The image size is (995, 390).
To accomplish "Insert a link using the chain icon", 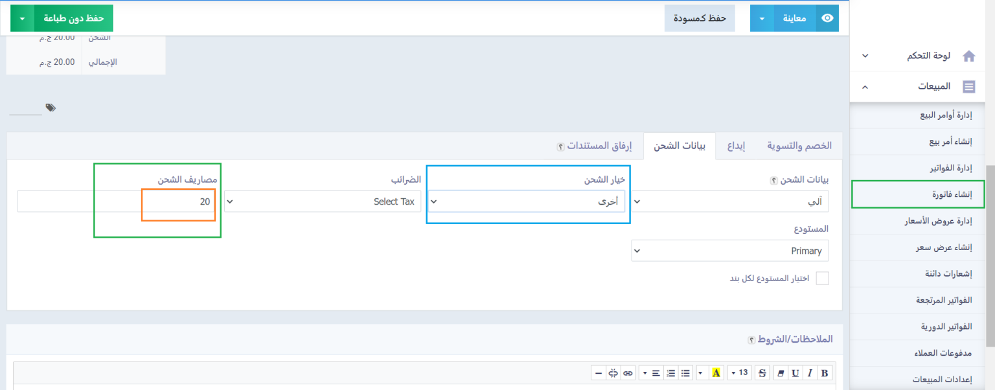I will point(628,373).
